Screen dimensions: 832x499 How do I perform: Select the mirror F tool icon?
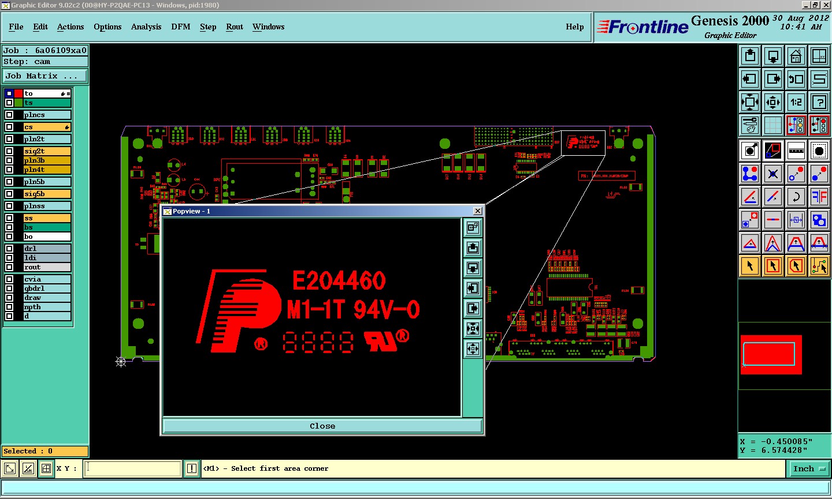coord(819,197)
